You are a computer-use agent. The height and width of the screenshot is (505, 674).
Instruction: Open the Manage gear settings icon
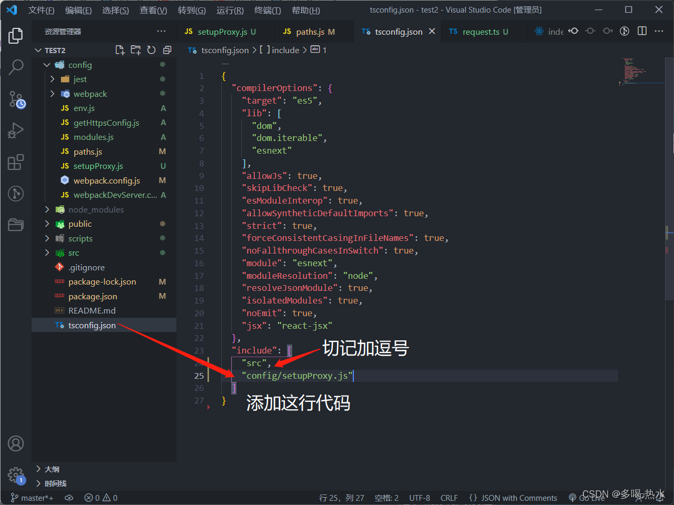pos(16,476)
